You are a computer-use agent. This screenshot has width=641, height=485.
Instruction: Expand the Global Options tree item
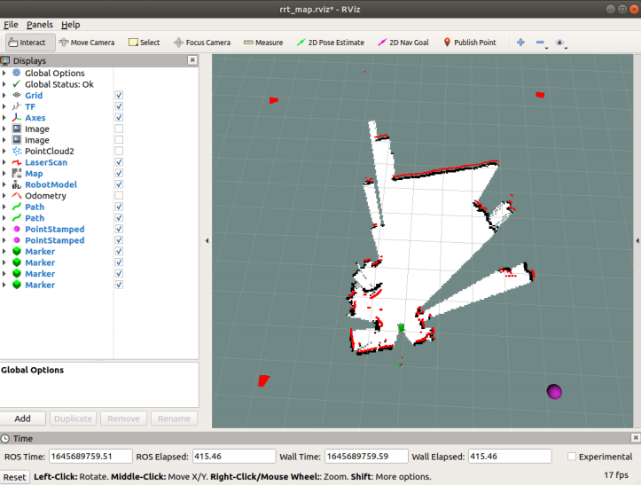pyautogui.click(x=5, y=73)
